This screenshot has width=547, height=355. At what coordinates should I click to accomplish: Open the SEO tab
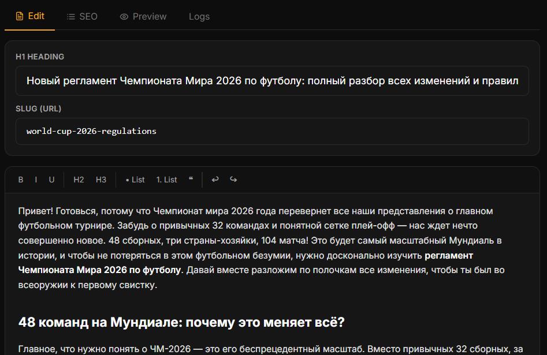(82, 16)
